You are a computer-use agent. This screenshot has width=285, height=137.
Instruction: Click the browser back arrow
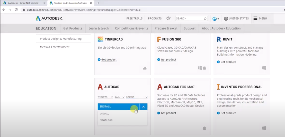pyautogui.click(x=4, y=10)
